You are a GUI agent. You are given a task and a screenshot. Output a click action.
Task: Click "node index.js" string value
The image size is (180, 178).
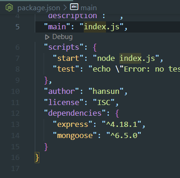pyautogui.click(x=126, y=59)
